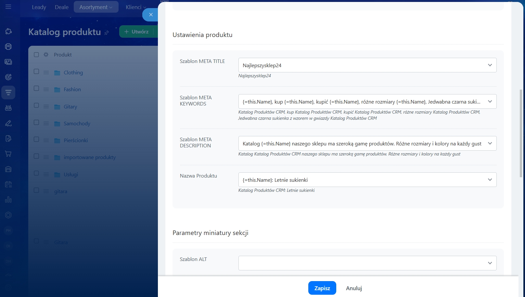Expand the Szablon META KEYWORDS dropdown arrow

(490, 102)
